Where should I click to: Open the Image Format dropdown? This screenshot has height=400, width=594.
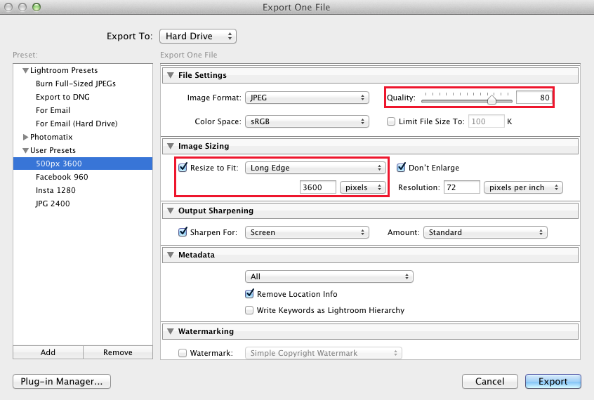[307, 98]
